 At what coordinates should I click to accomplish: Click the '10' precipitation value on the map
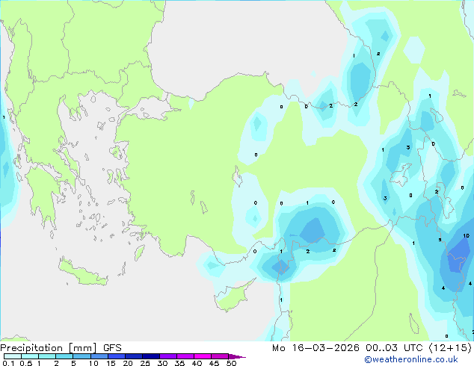466,235
